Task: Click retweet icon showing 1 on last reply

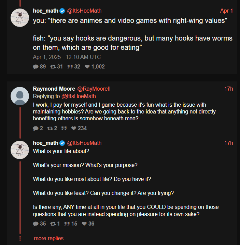Action: [x=53, y=224]
